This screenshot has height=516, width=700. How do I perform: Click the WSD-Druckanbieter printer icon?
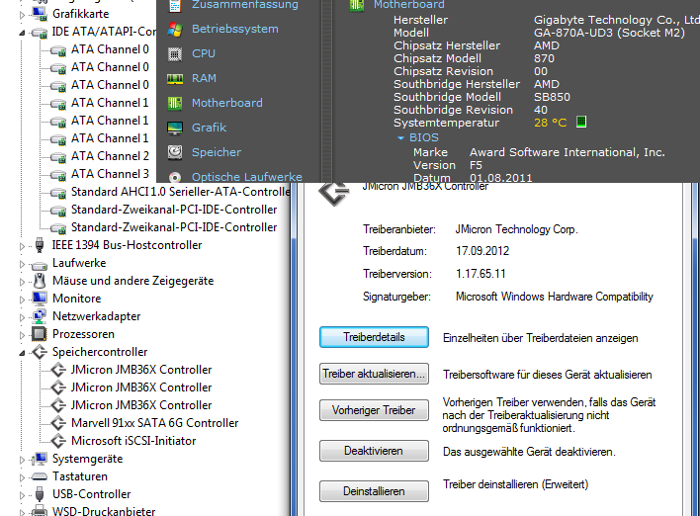pyautogui.click(x=40, y=511)
